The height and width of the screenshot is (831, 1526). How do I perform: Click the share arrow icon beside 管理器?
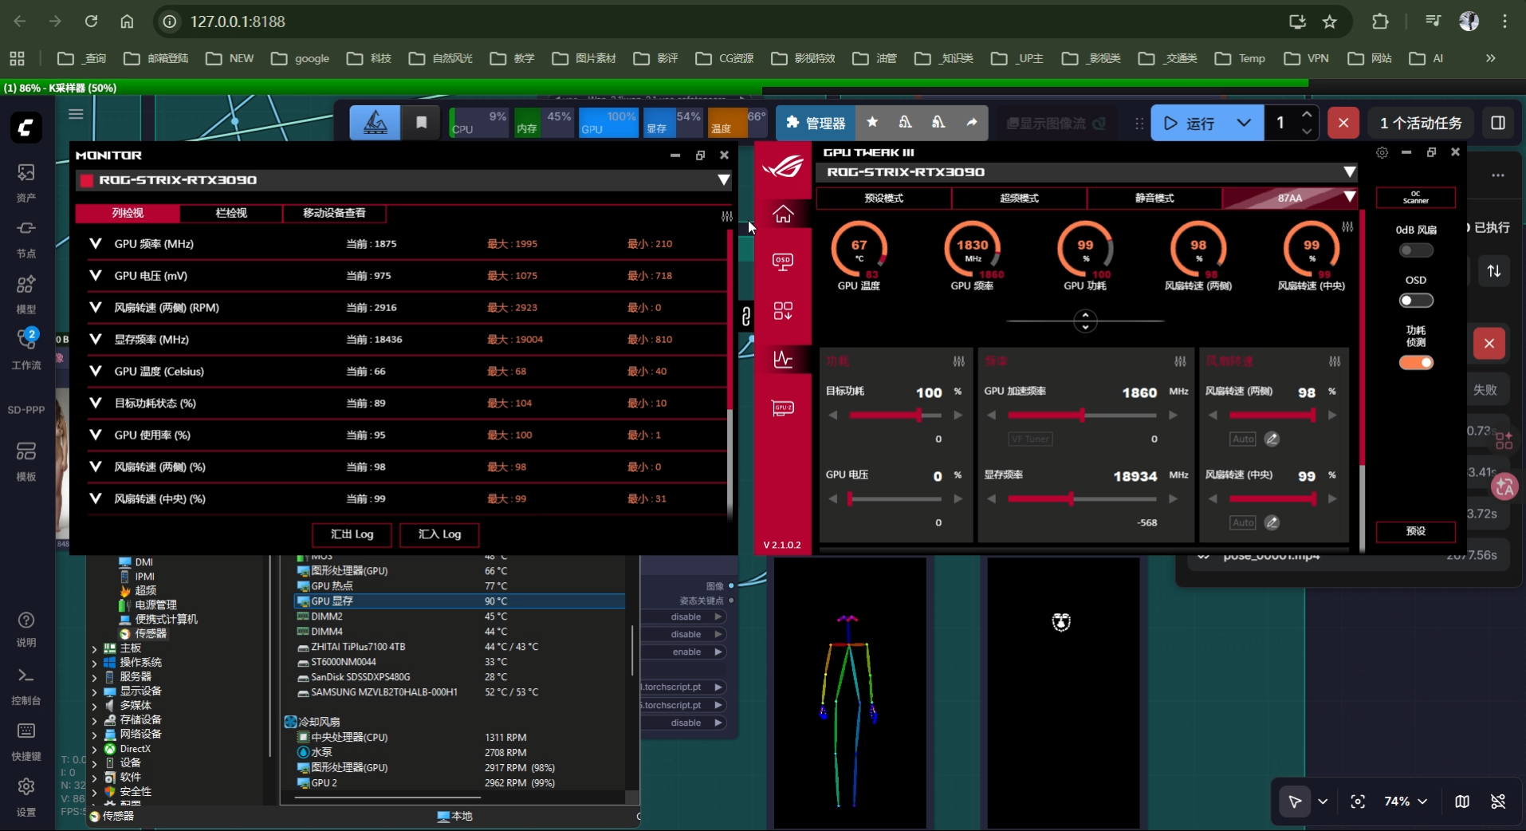pyautogui.click(x=971, y=123)
